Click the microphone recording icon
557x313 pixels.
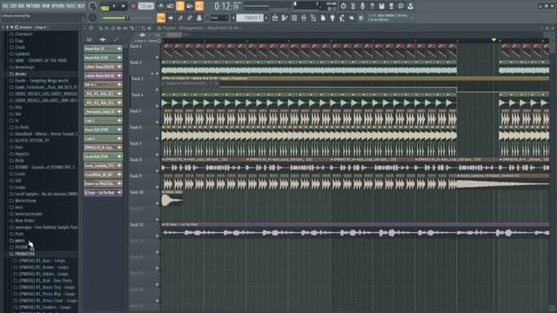pyautogui.click(x=362, y=6)
